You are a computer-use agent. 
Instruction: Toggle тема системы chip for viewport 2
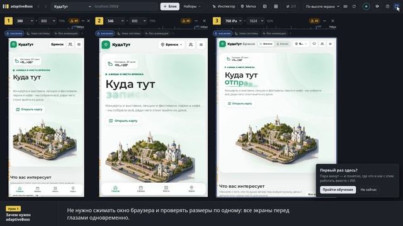[129, 33]
